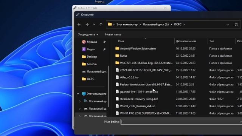Open recent locations dropdown chevron
This screenshot has height=136, width=242.
[x=94, y=25]
